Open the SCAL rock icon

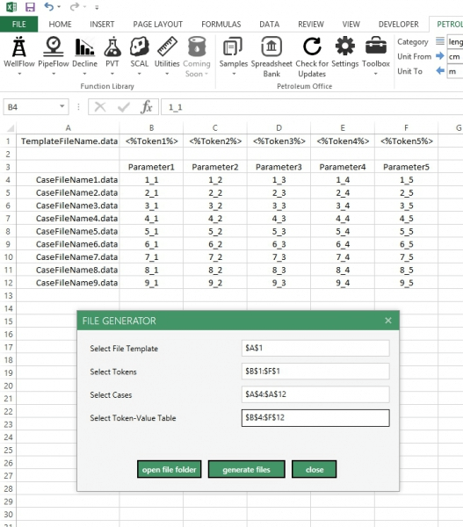pos(140,47)
